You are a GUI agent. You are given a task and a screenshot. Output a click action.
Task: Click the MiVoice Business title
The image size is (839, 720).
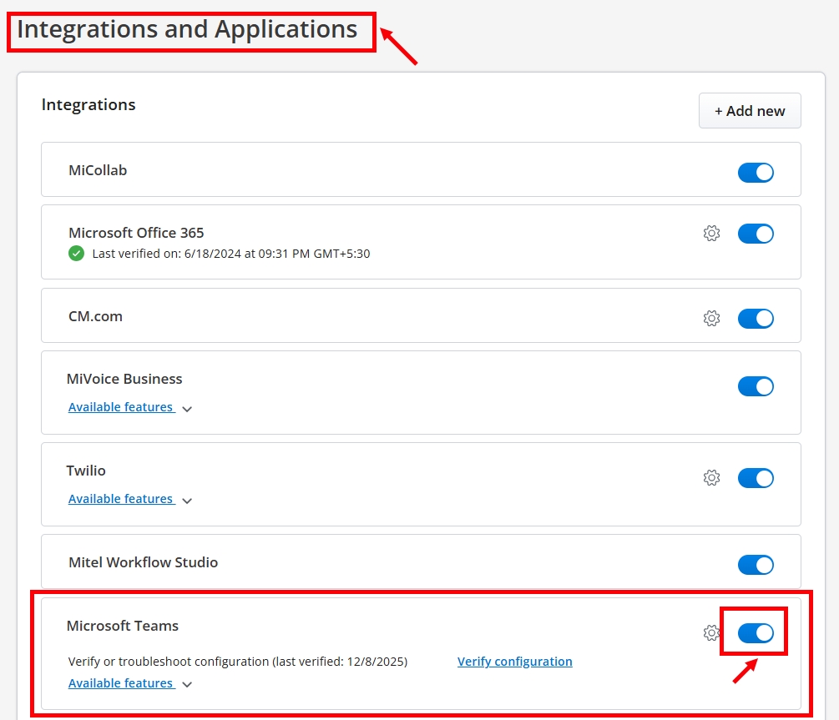124,379
